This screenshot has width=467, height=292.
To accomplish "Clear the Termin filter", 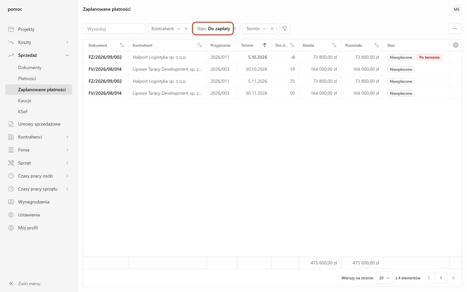I will (272, 29).
